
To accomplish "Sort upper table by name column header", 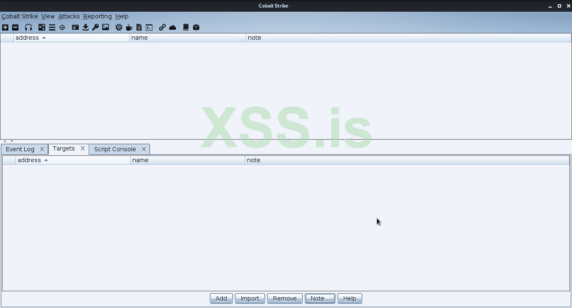I will pyautogui.click(x=188, y=38).
